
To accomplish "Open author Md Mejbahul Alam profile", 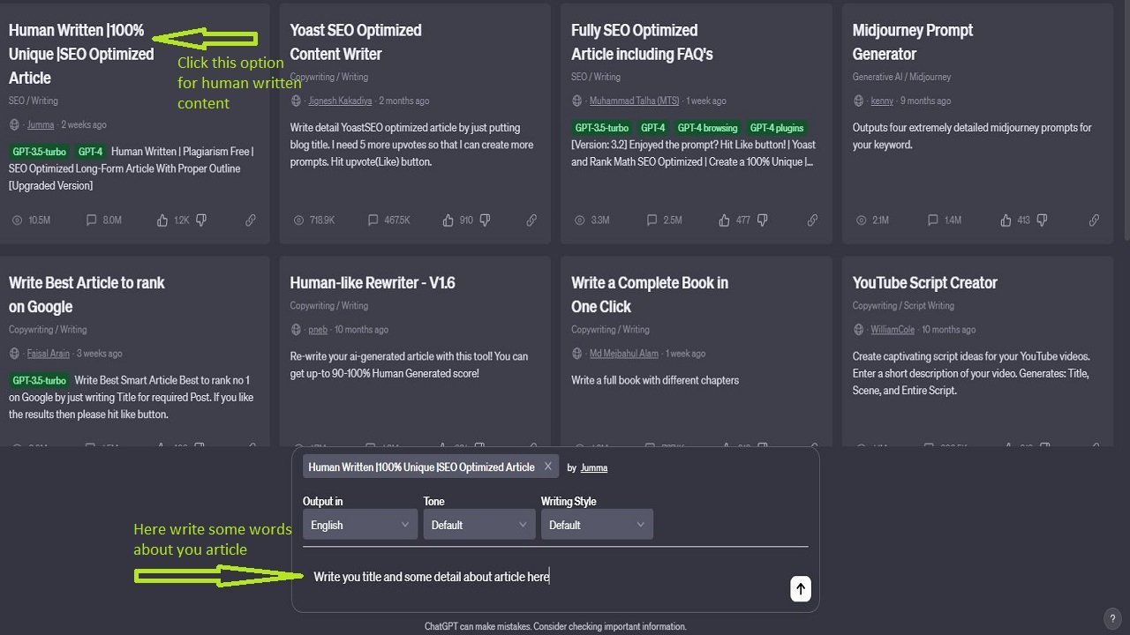I will pos(624,354).
